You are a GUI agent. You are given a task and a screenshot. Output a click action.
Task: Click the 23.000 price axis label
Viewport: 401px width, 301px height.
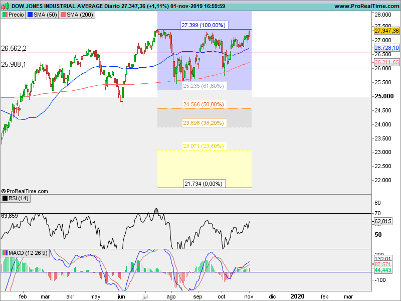click(x=383, y=152)
